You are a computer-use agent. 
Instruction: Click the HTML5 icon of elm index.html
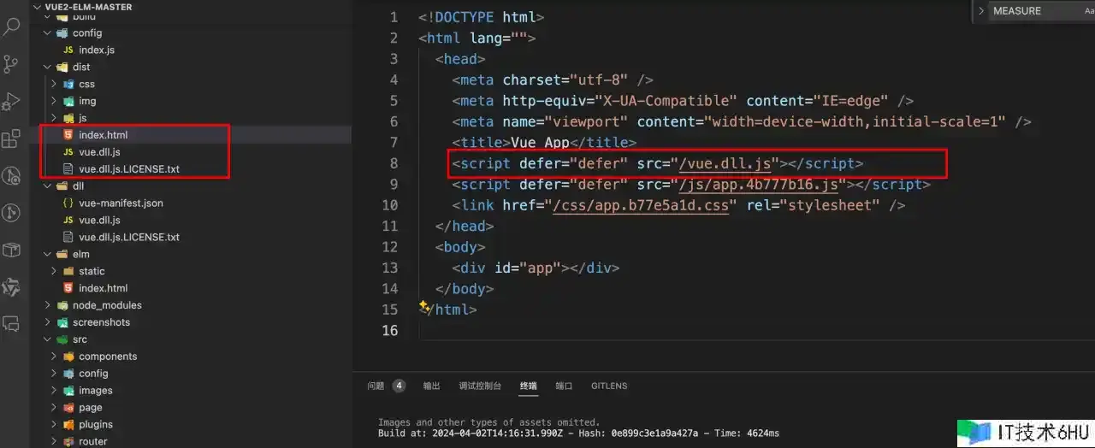(68, 288)
